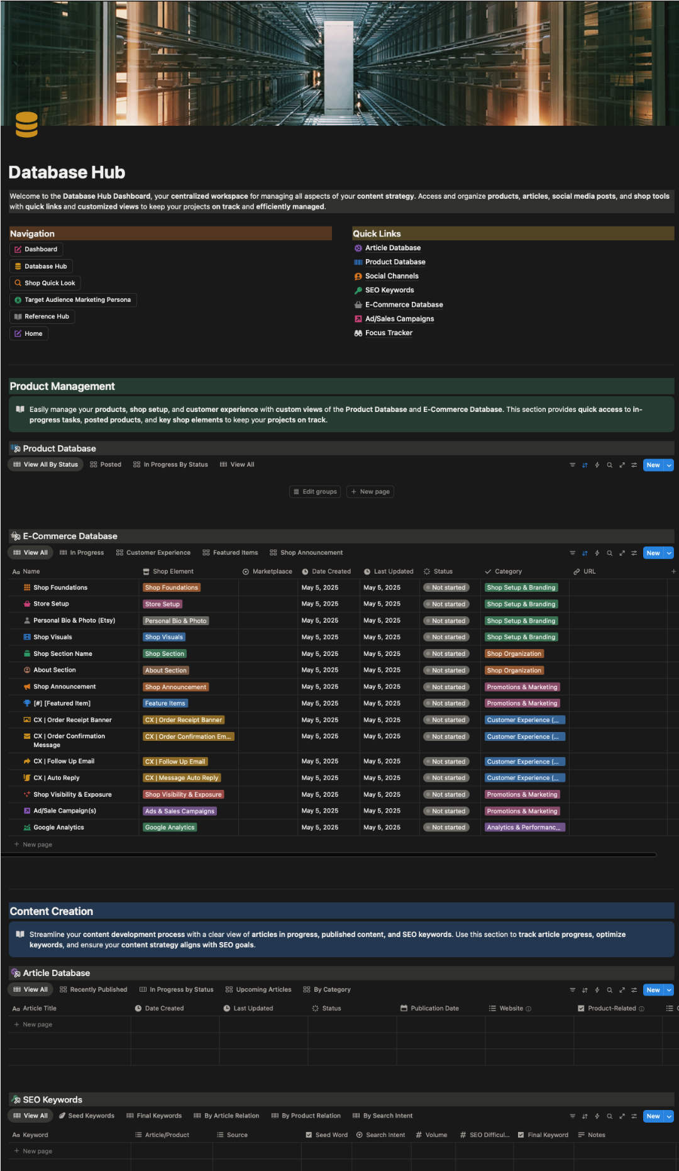Open automations lightning icon in Article Database

(x=597, y=990)
